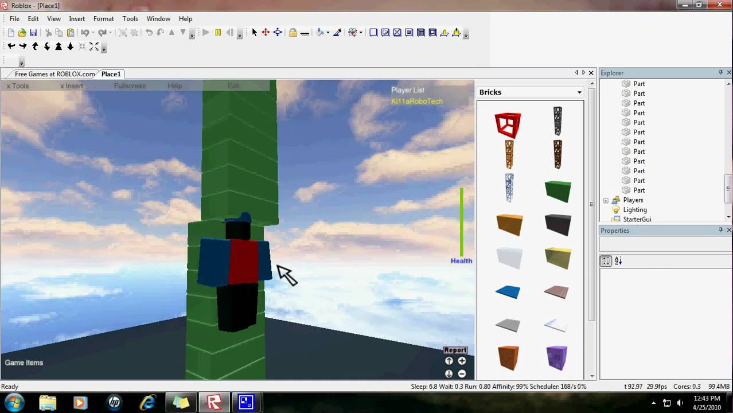Save the place with the floppy disk icon

coord(33,33)
